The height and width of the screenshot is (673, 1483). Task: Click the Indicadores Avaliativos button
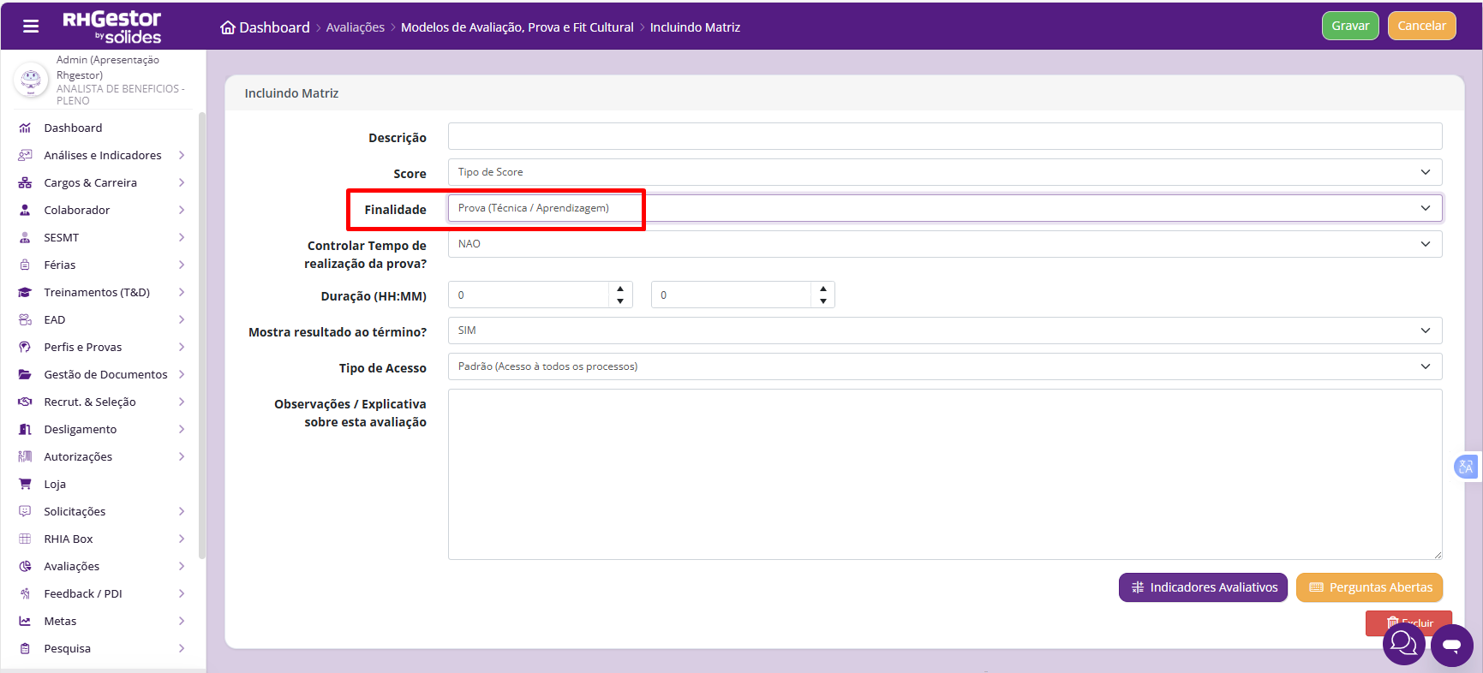[x=1203, y=587]
